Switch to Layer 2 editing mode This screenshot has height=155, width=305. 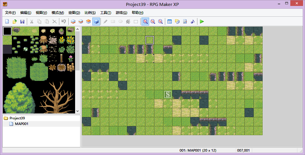(81, 21)
